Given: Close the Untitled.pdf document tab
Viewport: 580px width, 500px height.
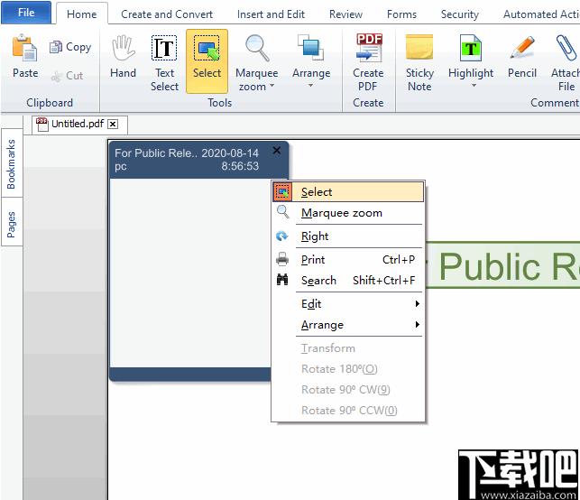Looking at the screenshot, I should point(113,124).
